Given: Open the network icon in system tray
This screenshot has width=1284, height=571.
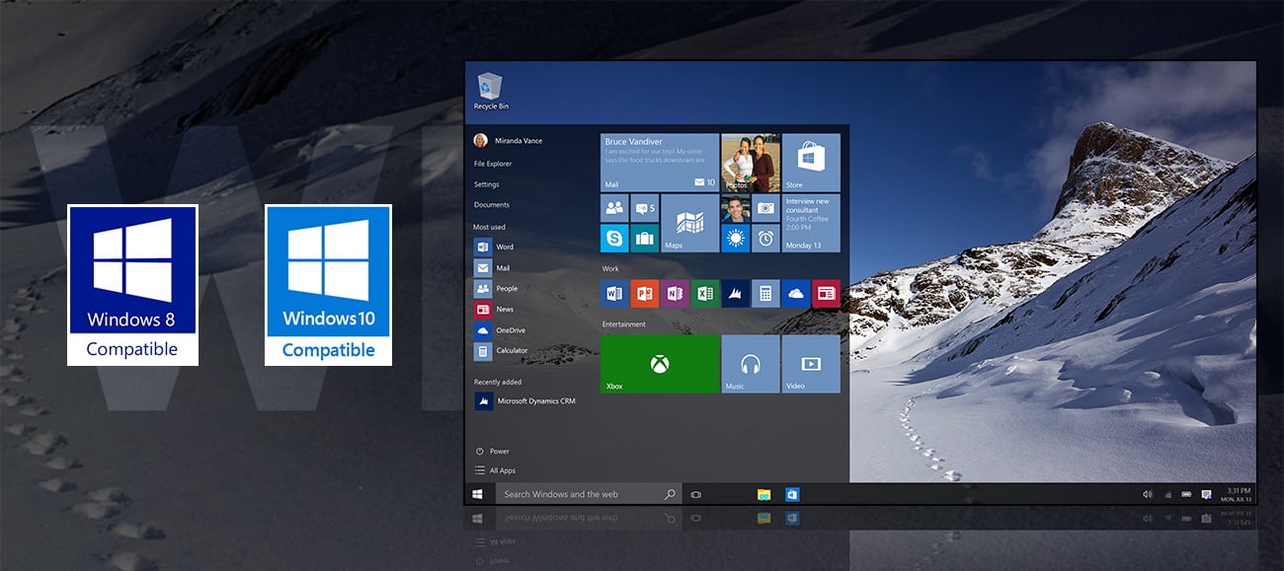Looking at the screenshot, I should 1167,494.
